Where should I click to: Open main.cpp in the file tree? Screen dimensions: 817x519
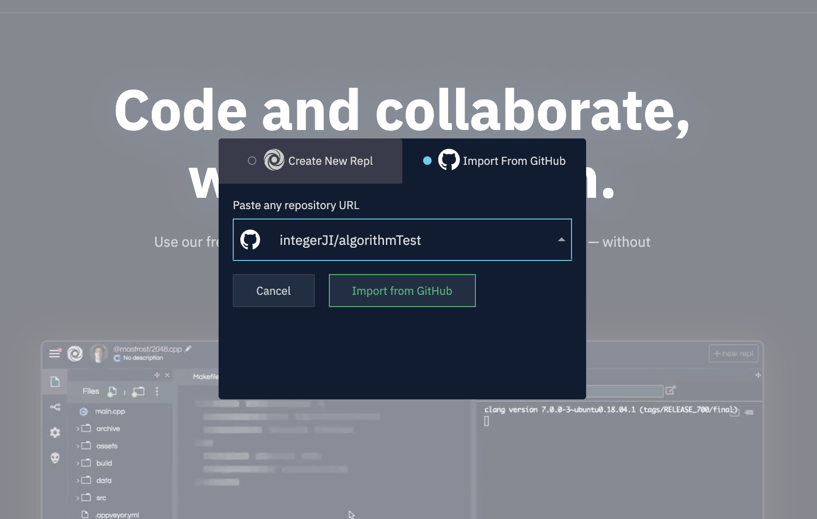pos(110,411)
